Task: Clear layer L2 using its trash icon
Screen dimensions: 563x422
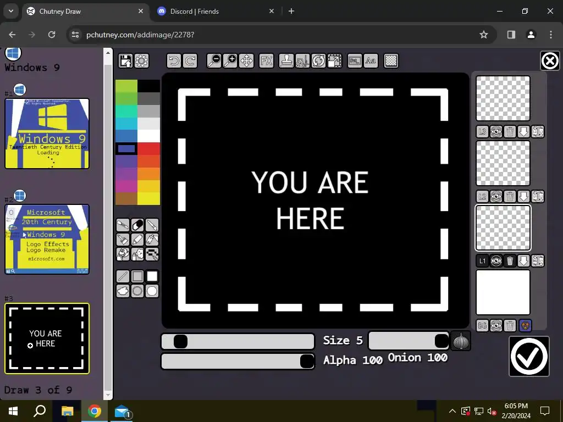Action: tap(510, 196)
